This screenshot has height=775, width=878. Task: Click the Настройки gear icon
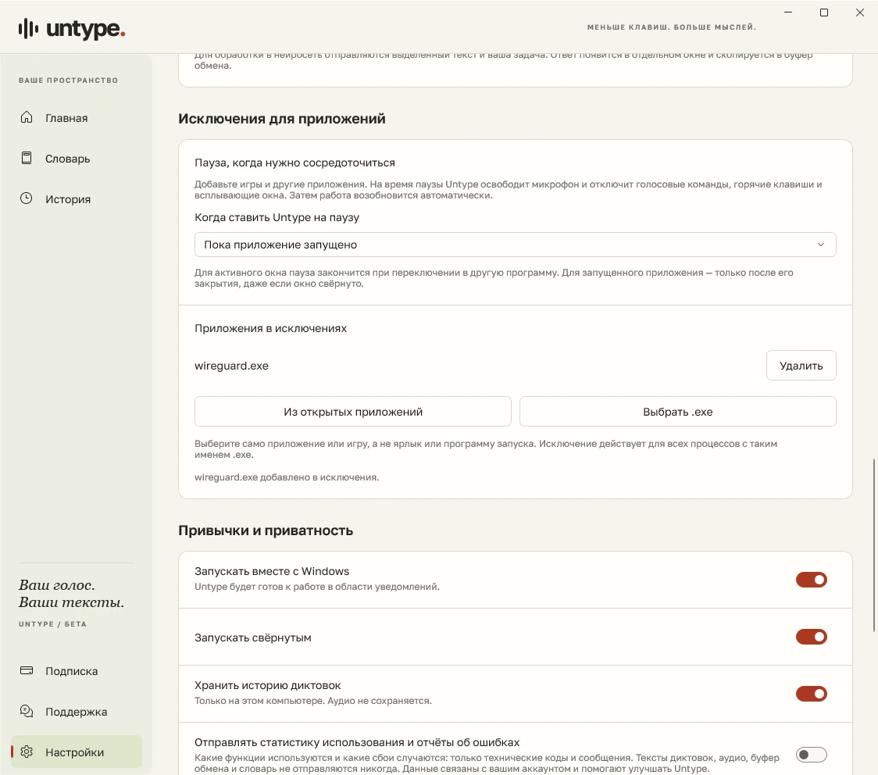click(x=27, y=752)
